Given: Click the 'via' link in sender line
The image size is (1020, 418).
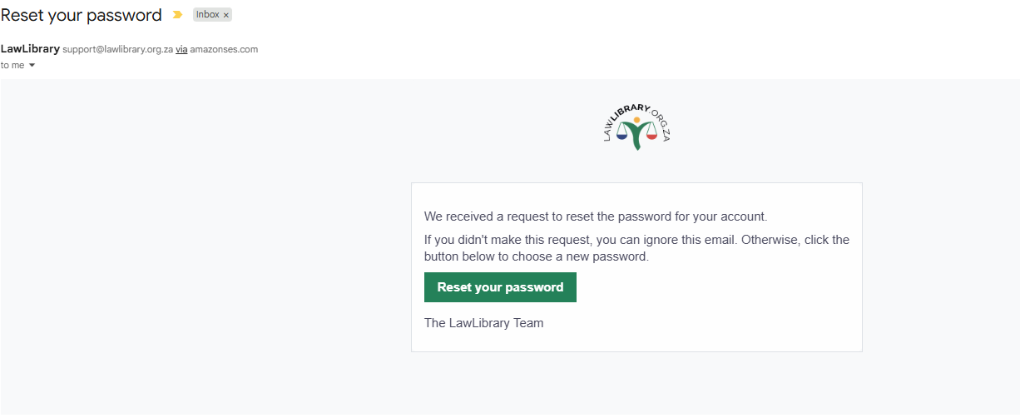Looking at the screenshot, I should [x=181, y=49].
